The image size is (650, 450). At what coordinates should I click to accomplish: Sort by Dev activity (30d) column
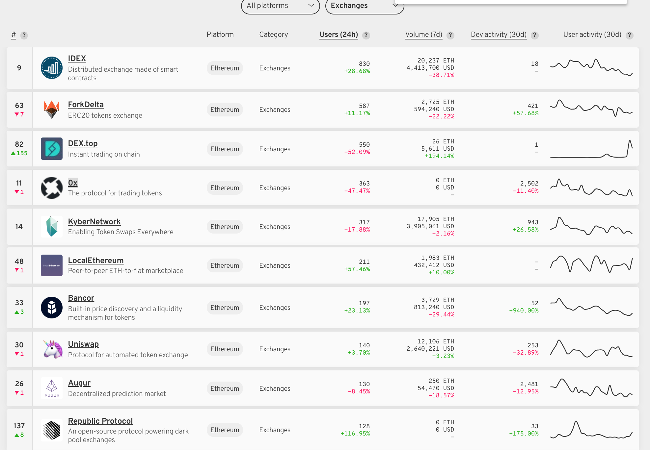click(x=499, y=35)
